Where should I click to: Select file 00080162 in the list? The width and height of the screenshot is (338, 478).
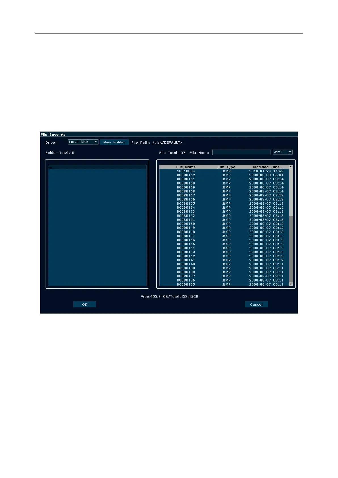(224, 175)
